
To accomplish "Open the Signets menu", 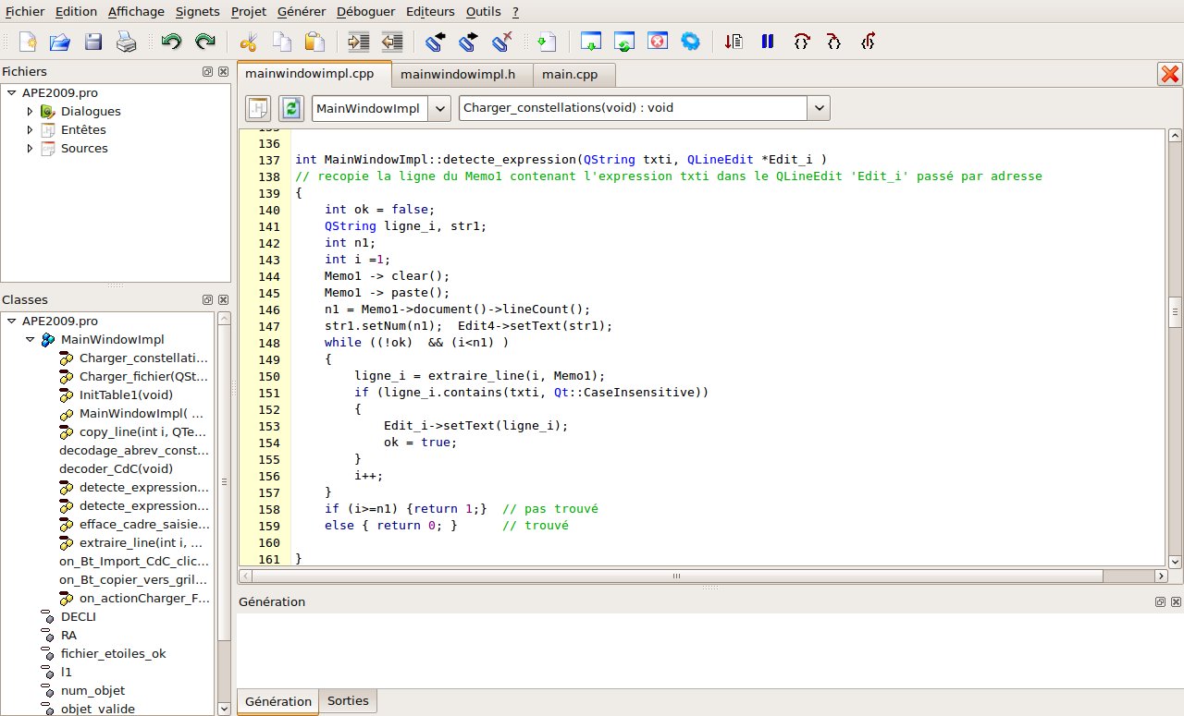I will click(197, 12).
